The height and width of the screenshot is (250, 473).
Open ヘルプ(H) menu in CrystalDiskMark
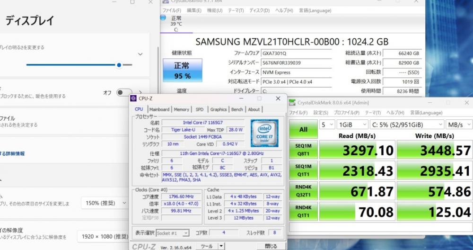pyautogui.click(x=395, y=113)
